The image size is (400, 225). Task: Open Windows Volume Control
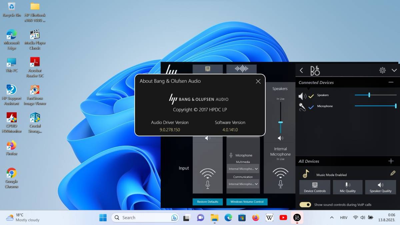(247, 202)
